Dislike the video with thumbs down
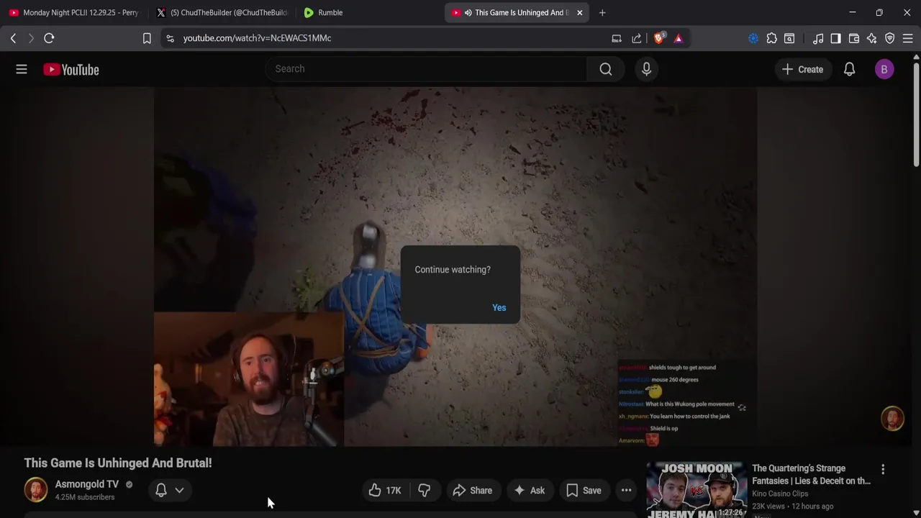921x518 pixels. 425,491
